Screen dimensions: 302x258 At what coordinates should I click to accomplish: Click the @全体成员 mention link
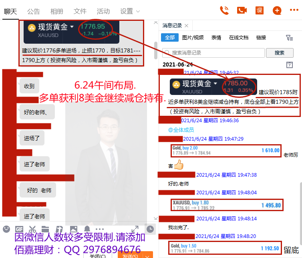(181, 130)
